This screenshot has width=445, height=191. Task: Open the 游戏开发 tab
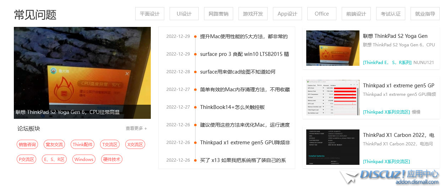(253, 14)
